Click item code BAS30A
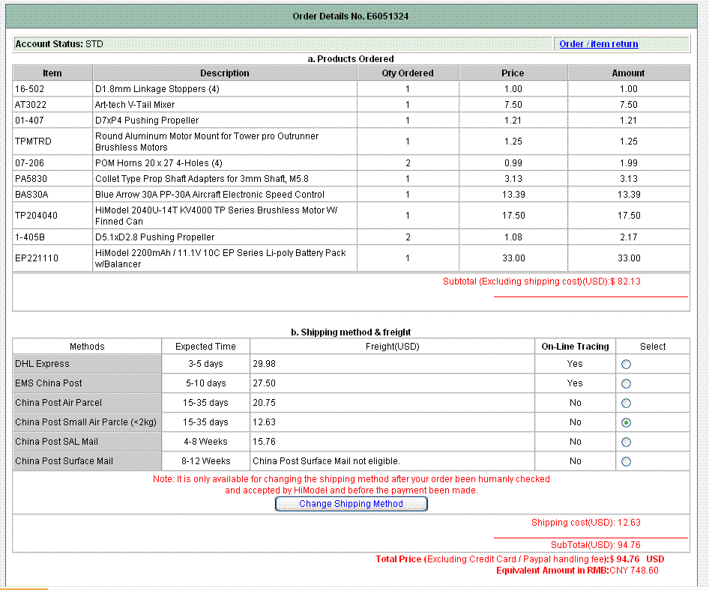709x590 pixels. (x=31, y=195)
